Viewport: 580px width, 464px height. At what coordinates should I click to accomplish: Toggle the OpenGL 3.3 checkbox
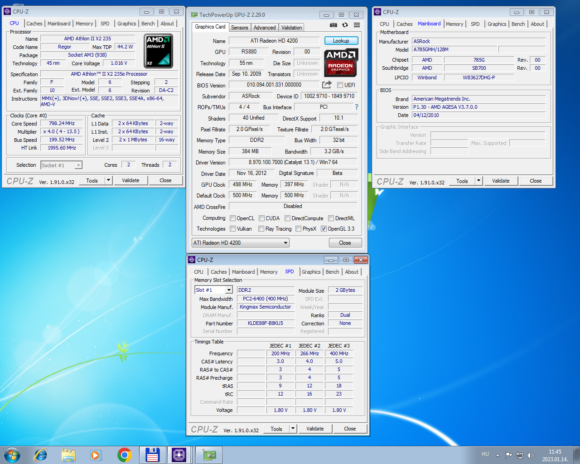(324, 228)
